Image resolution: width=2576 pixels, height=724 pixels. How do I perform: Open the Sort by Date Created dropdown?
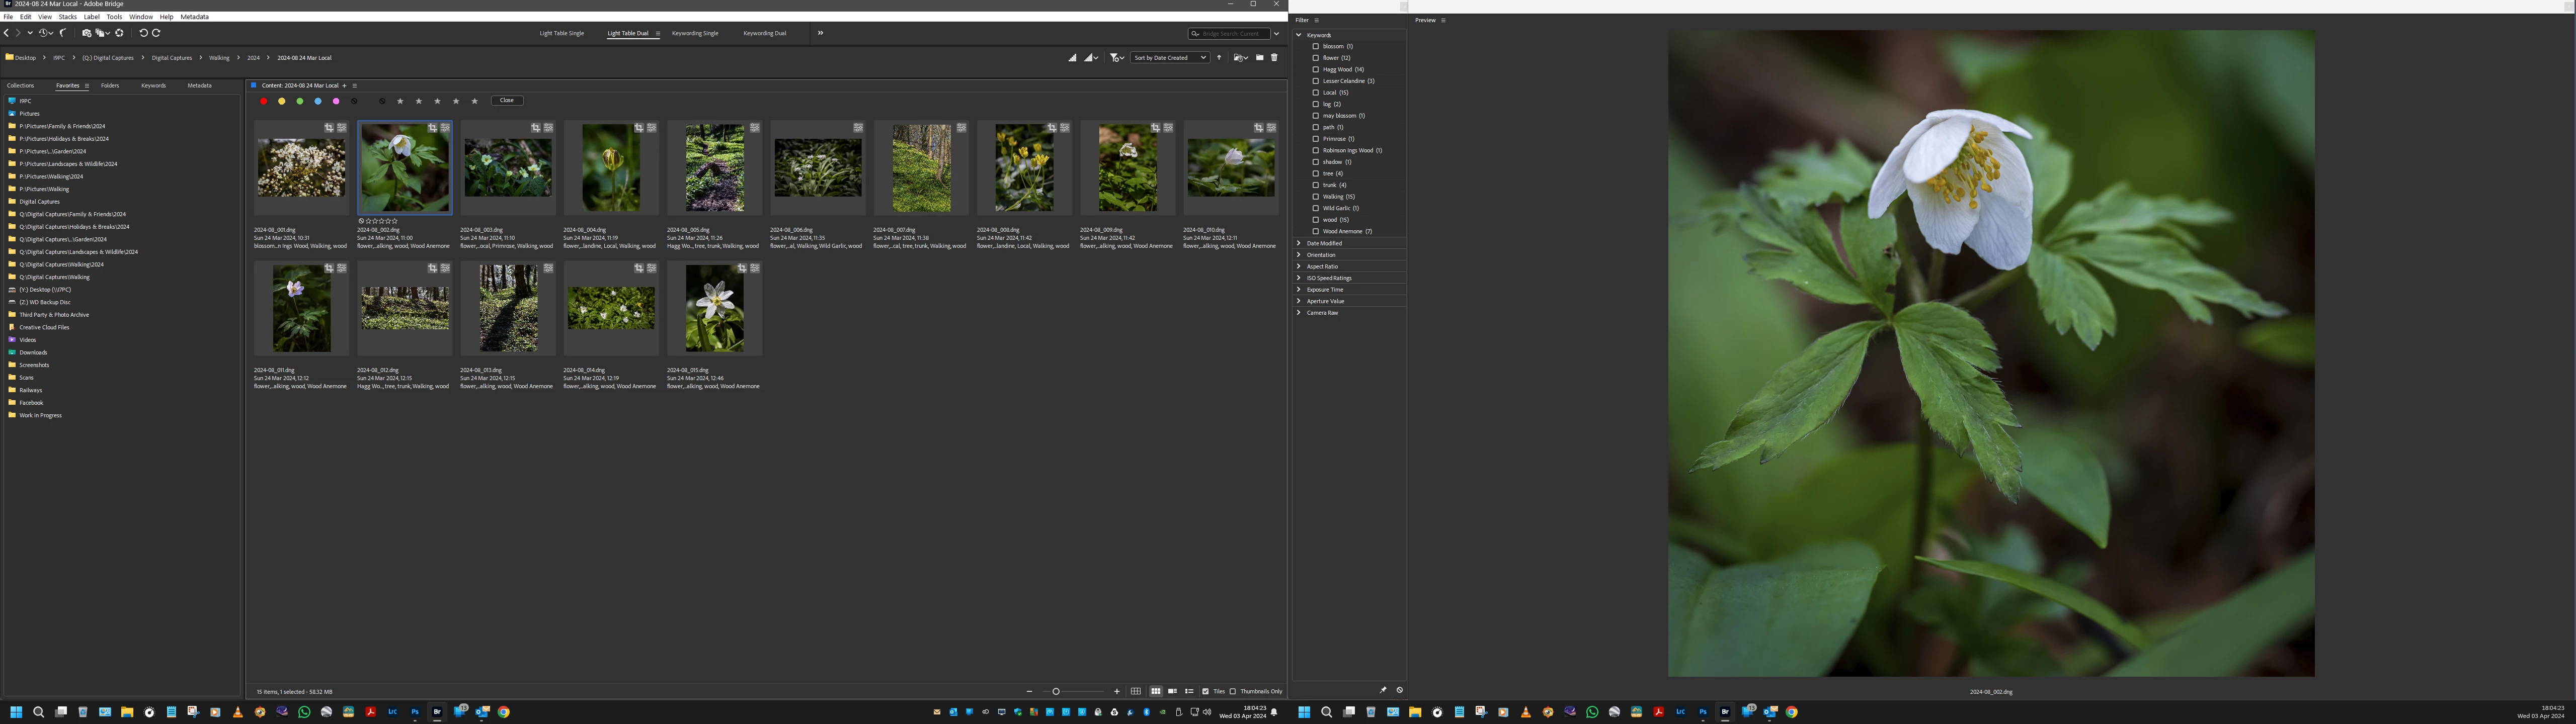tap(1169, 58)
